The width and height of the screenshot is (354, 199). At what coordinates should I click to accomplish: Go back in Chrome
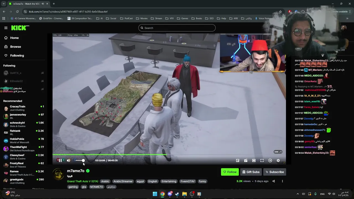click(x=4, y=12)
